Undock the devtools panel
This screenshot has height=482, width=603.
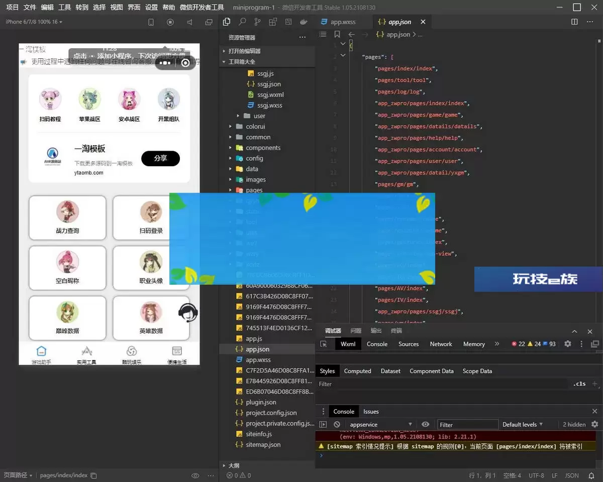595,344
